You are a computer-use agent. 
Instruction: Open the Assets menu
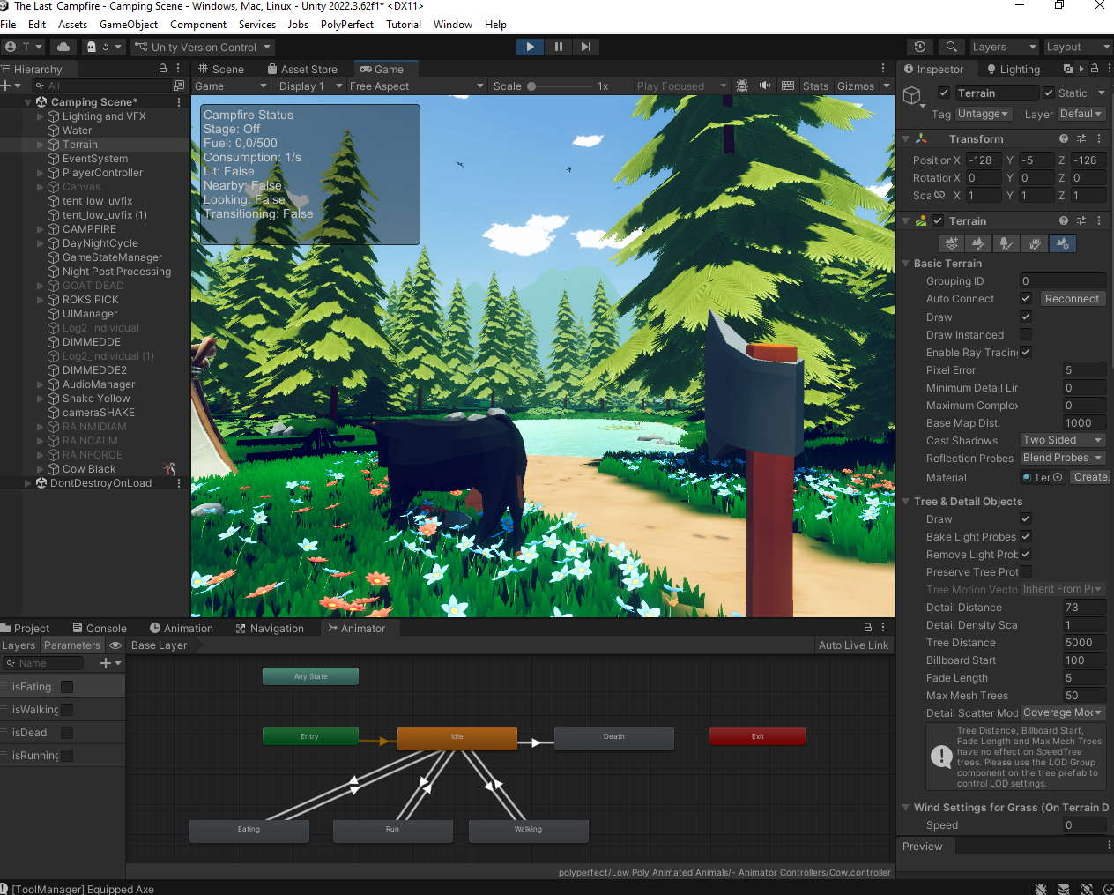pos(72,25)
